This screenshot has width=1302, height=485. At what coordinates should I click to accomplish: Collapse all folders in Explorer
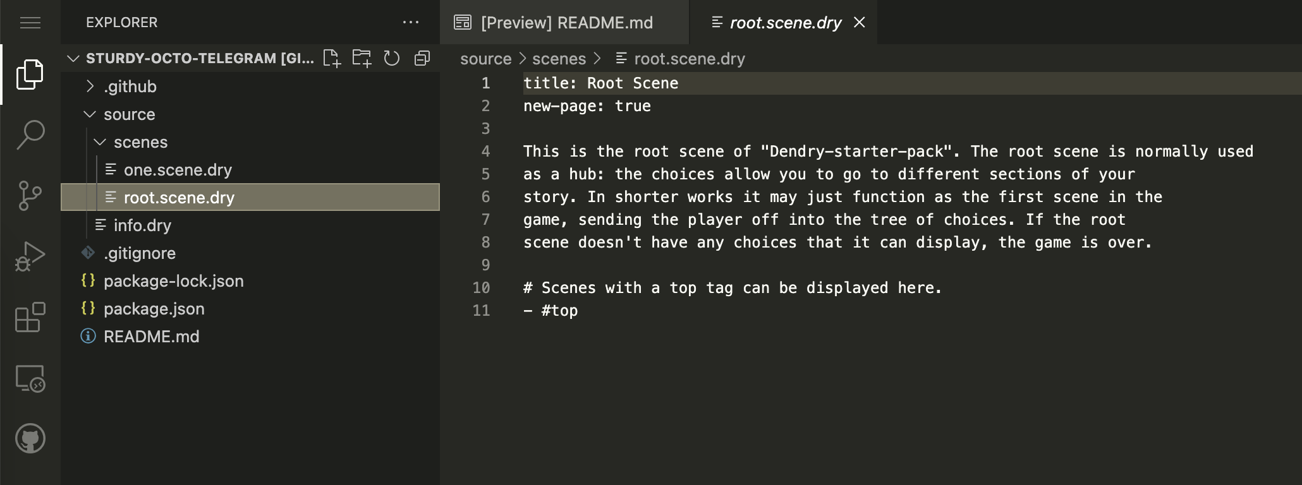click(x=422, y=58)
